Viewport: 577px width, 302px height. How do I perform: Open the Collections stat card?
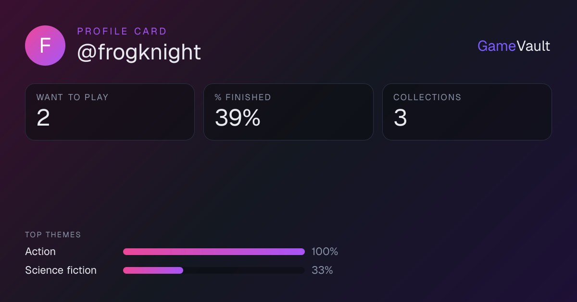coord(467,112)
